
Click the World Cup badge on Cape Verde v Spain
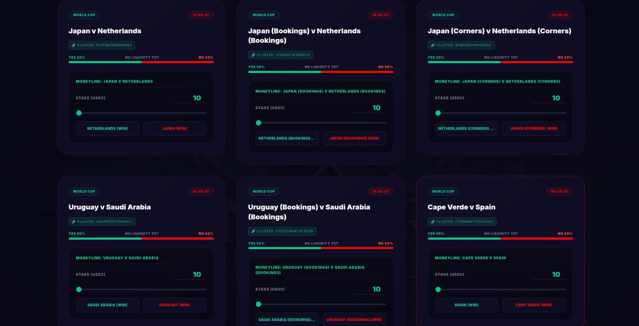pos(443,191)
